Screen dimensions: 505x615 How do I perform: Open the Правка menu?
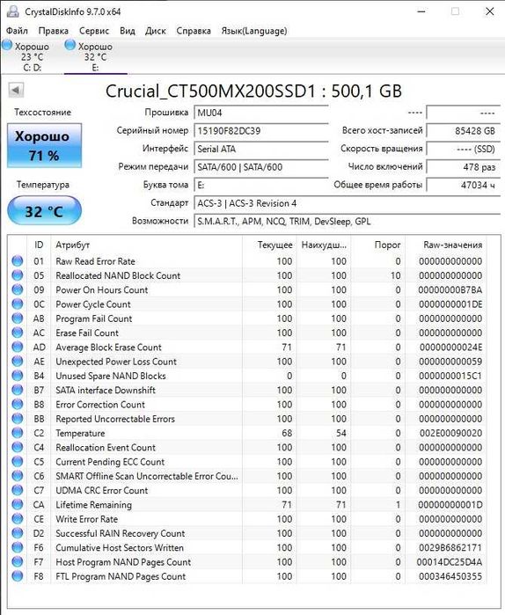coord(54,31)
